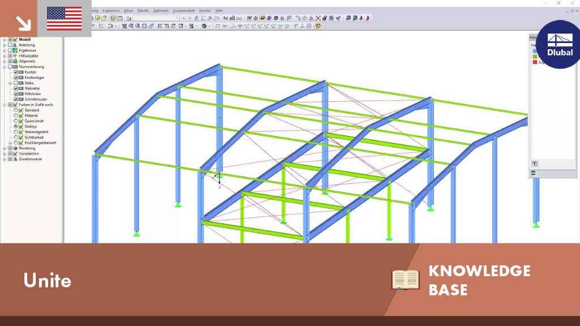Screen dimensions: 580x326
Task: Click the next load case arrow
Action: (190, 18)
